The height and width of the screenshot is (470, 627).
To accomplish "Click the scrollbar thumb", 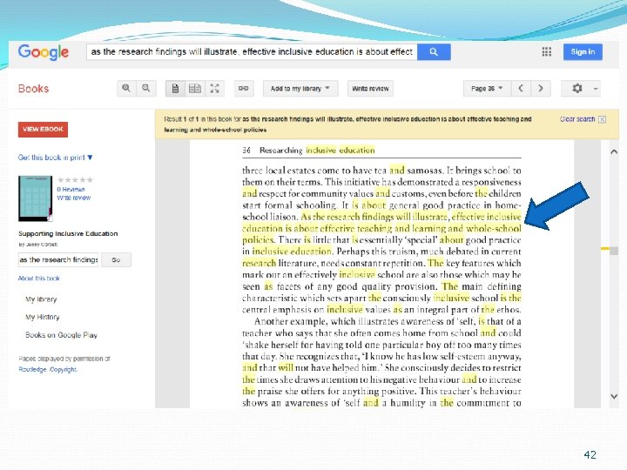I will 614,251.
